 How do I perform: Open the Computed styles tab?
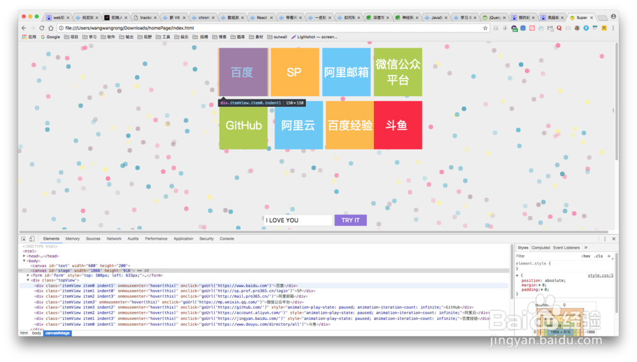tap(540, 247)
